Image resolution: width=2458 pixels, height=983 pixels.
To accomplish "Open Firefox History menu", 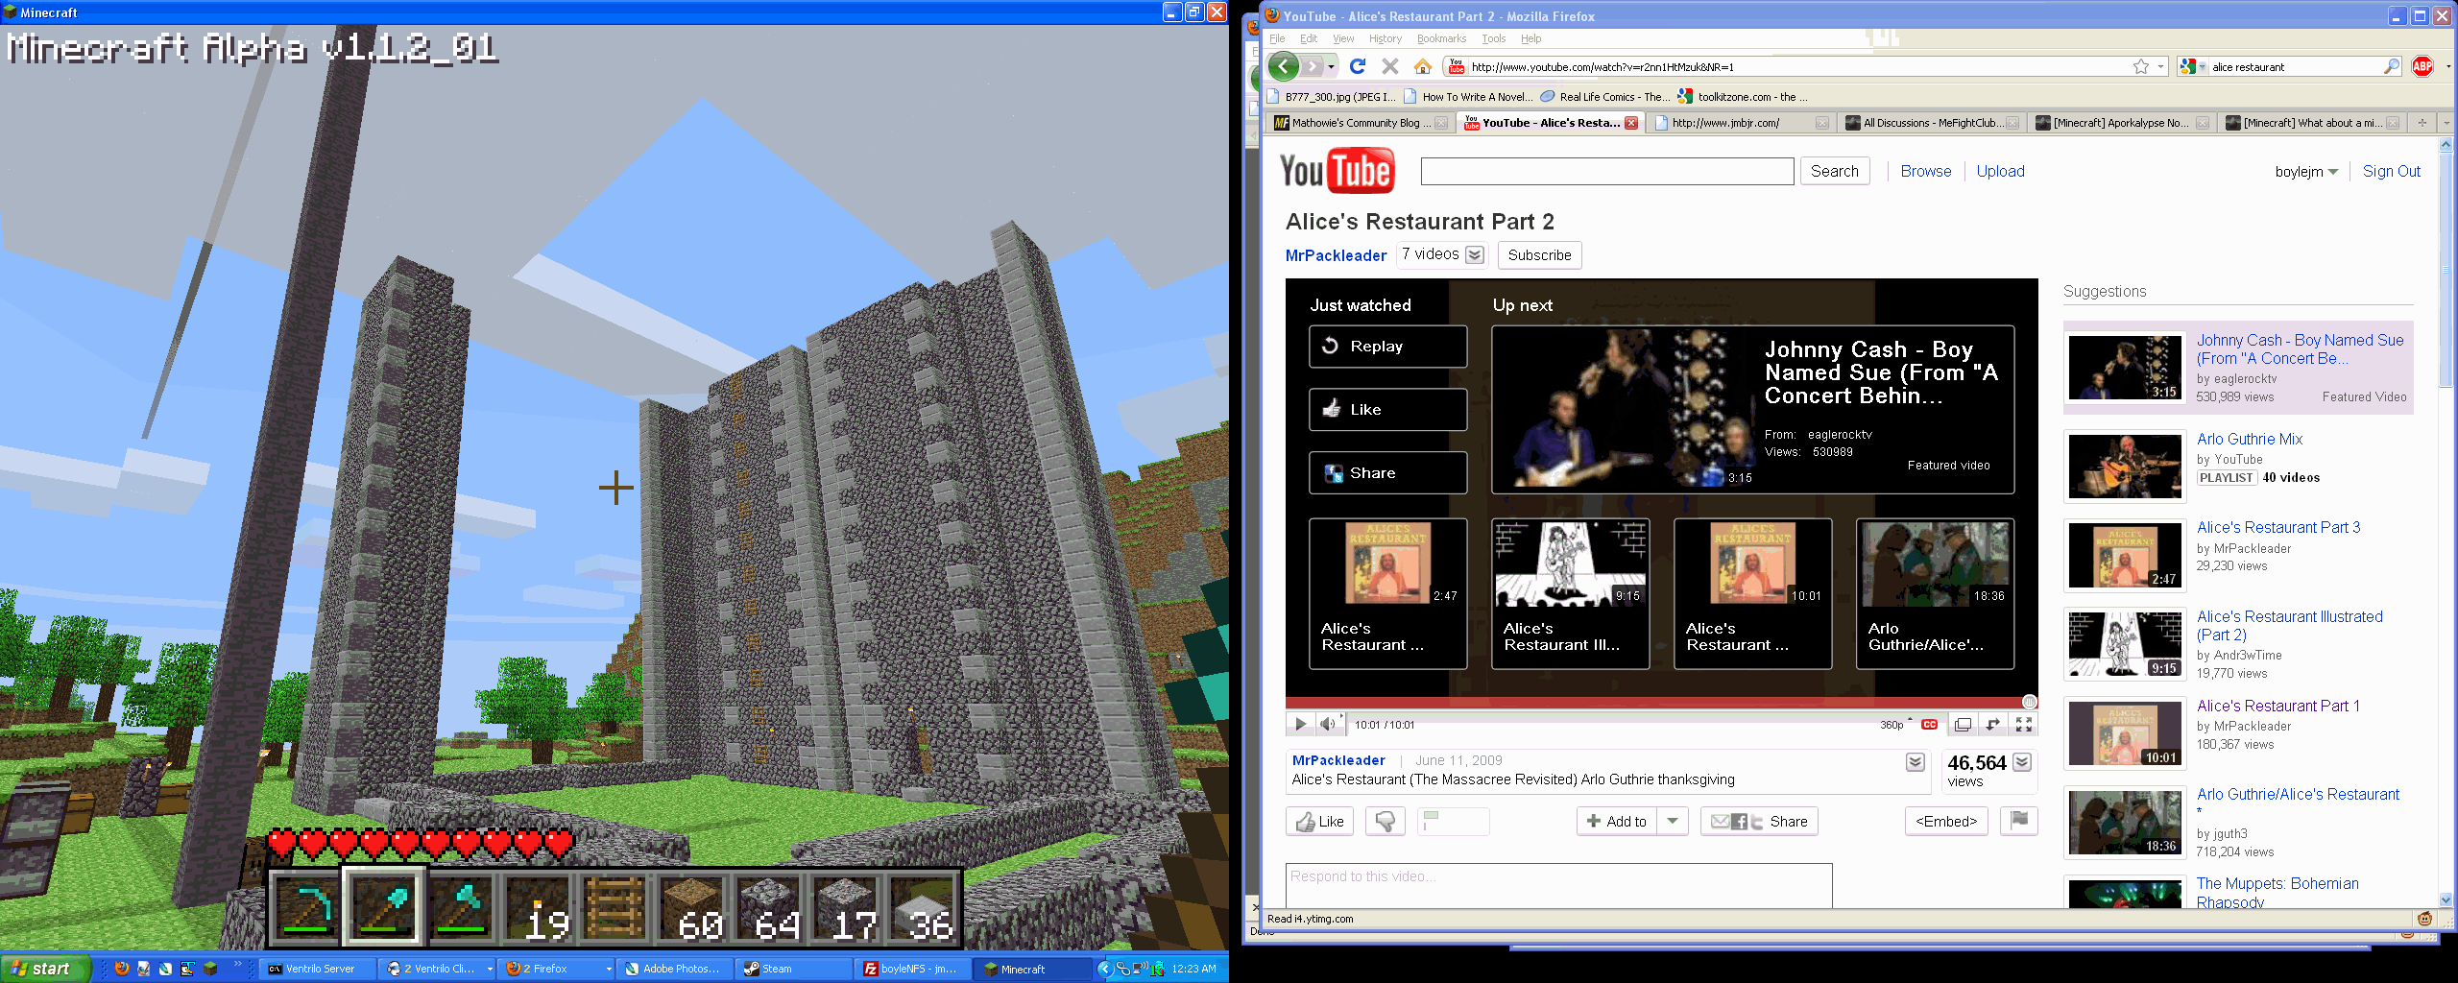I will pos(1385,38).
